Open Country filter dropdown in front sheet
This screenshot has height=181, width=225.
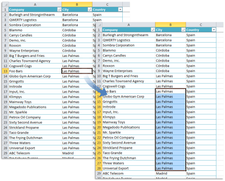pyautogui.click(x=214, y=30)
